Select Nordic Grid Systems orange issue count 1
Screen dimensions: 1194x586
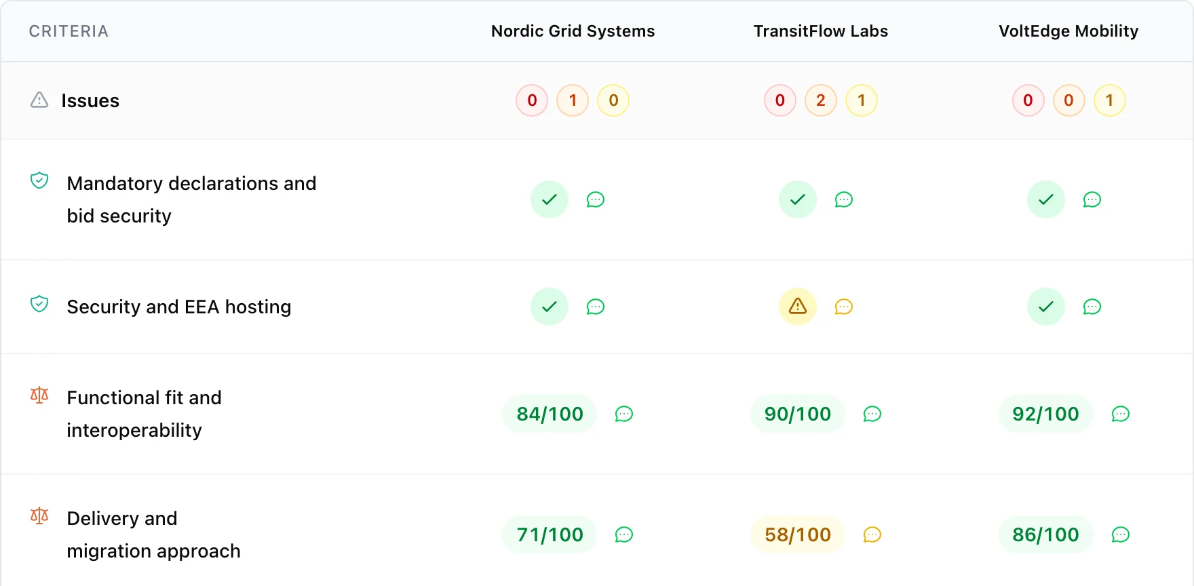[573, 100]
